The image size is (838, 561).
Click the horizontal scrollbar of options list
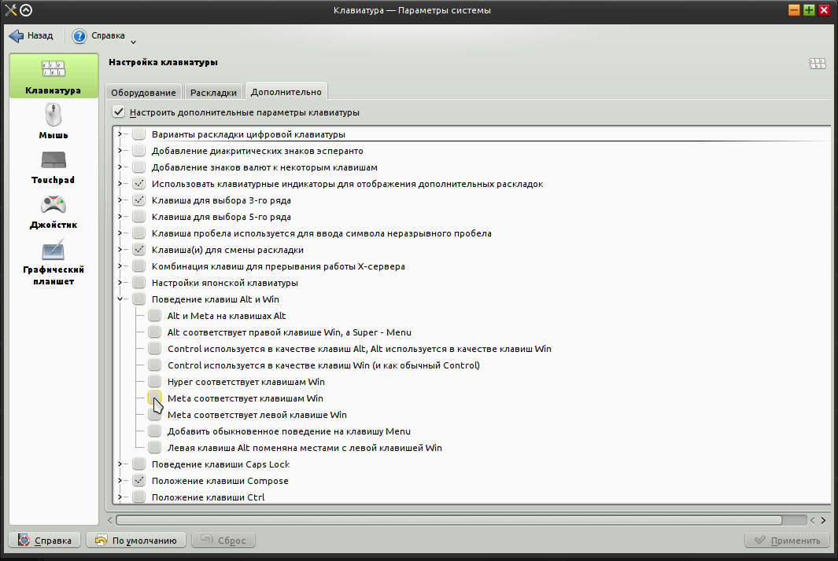[x=449, y=520]
